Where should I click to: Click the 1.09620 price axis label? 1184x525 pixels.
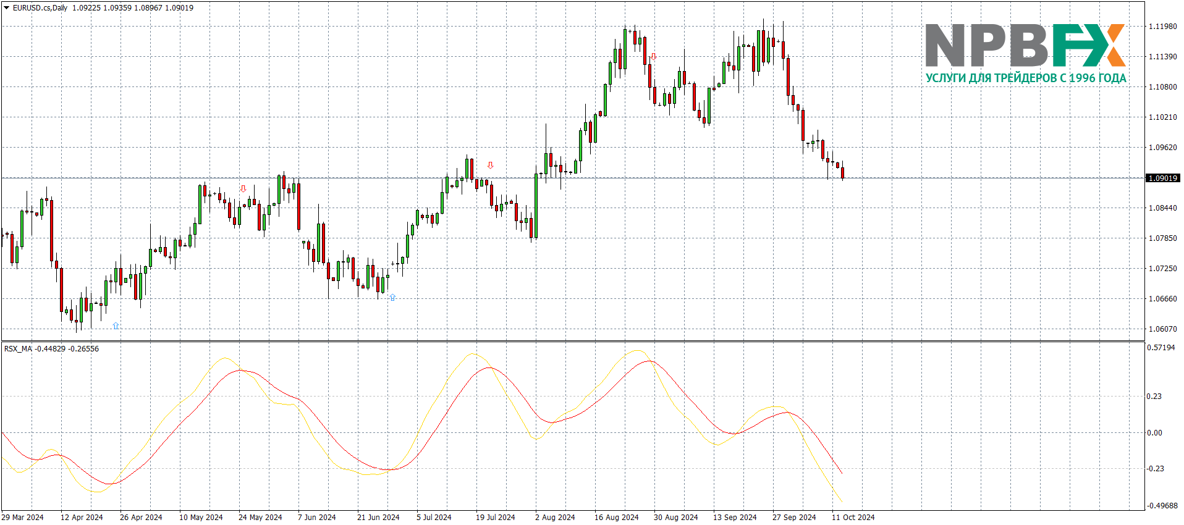click(x=1162, y=148)
